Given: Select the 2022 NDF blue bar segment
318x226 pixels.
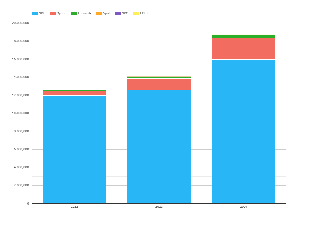Looking at the screenshot, I should pos(74,149).
